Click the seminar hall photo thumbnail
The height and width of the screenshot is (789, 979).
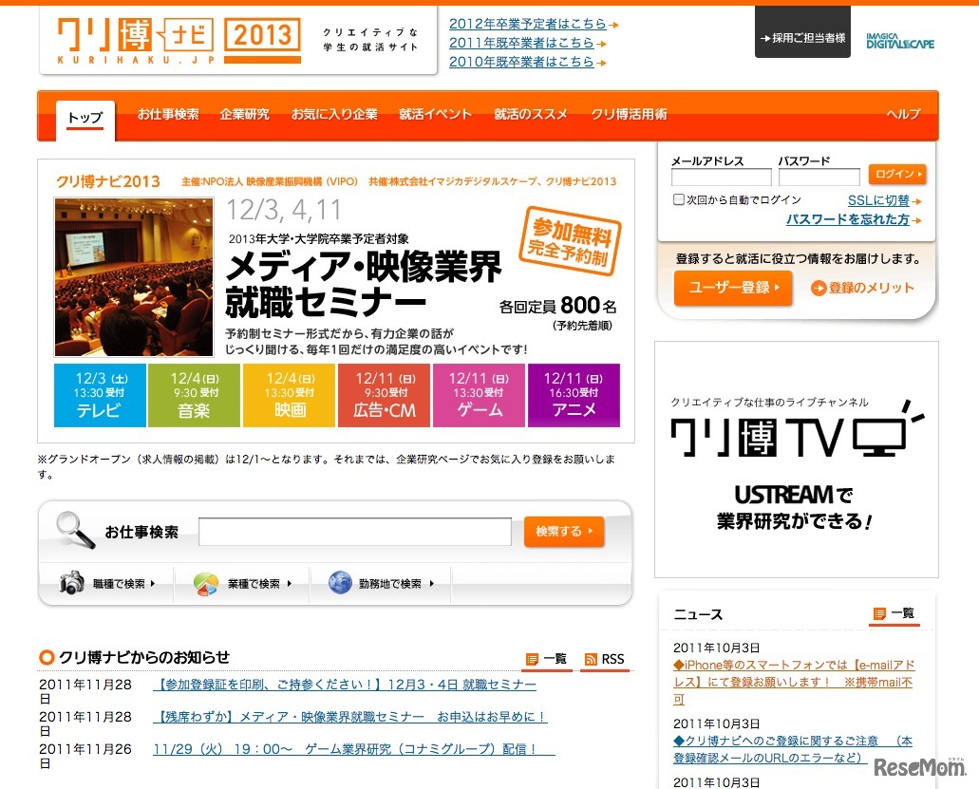coord(134,277)
